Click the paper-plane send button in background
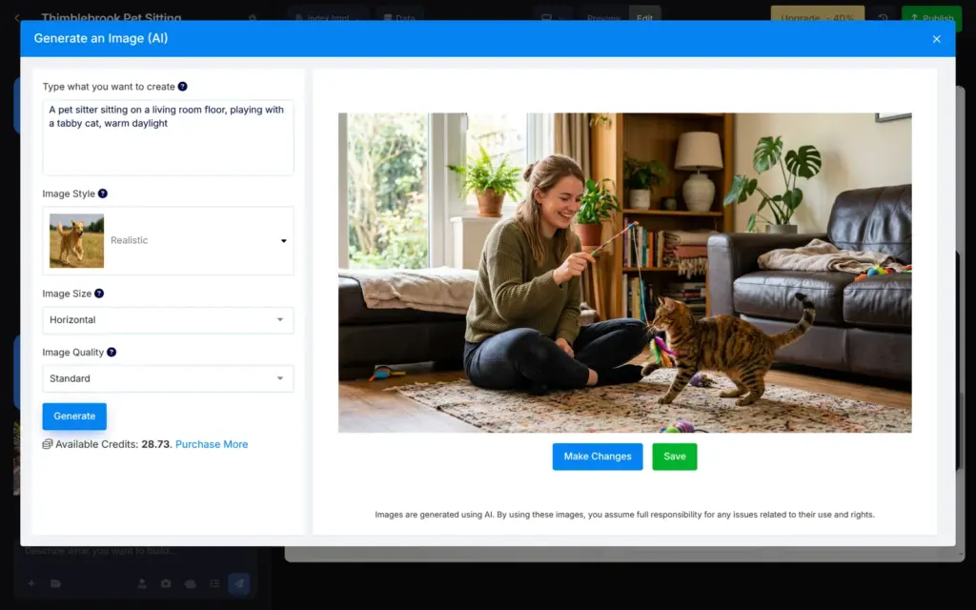Screen dimensions: 976x610 pos(239,583)
